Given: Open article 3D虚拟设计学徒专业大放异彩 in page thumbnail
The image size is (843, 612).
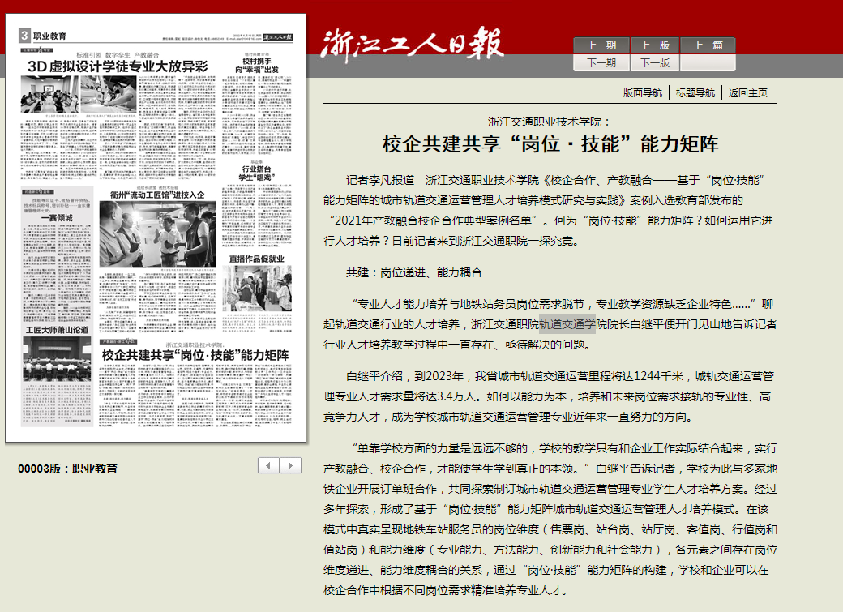Looking at the screenshot, I should coord(118,66).
